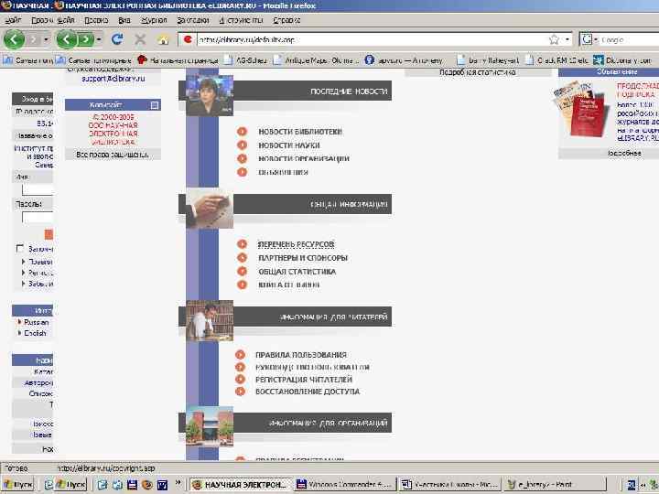Click the orange bullet beside Правила пользования
The image size is (659, 494).
240,355
